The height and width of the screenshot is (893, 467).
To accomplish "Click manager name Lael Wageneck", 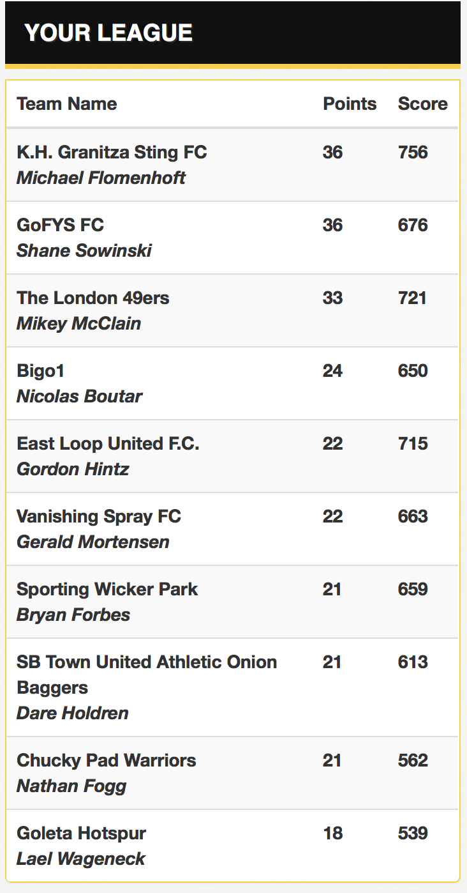I will (x=81, y=859).
